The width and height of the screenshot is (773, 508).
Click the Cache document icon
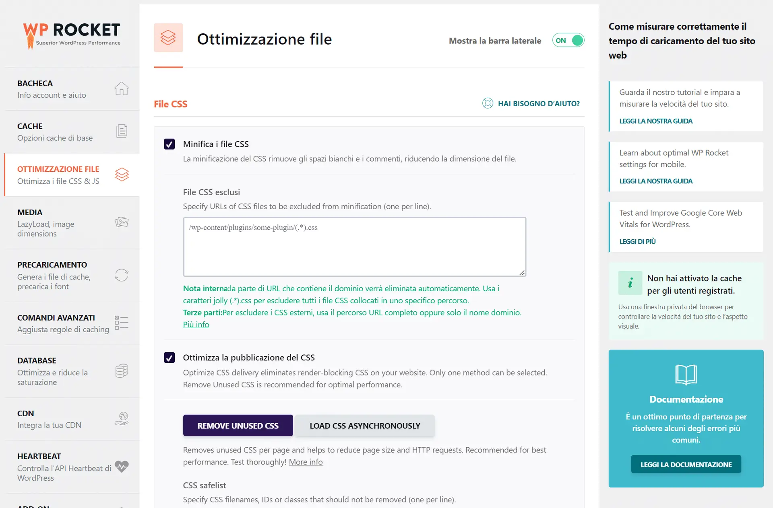(121, 131)
